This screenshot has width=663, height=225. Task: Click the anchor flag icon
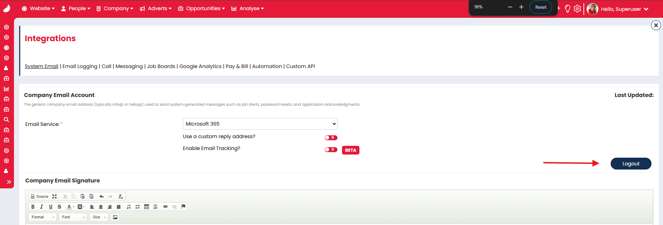click(x=183, y=207)
